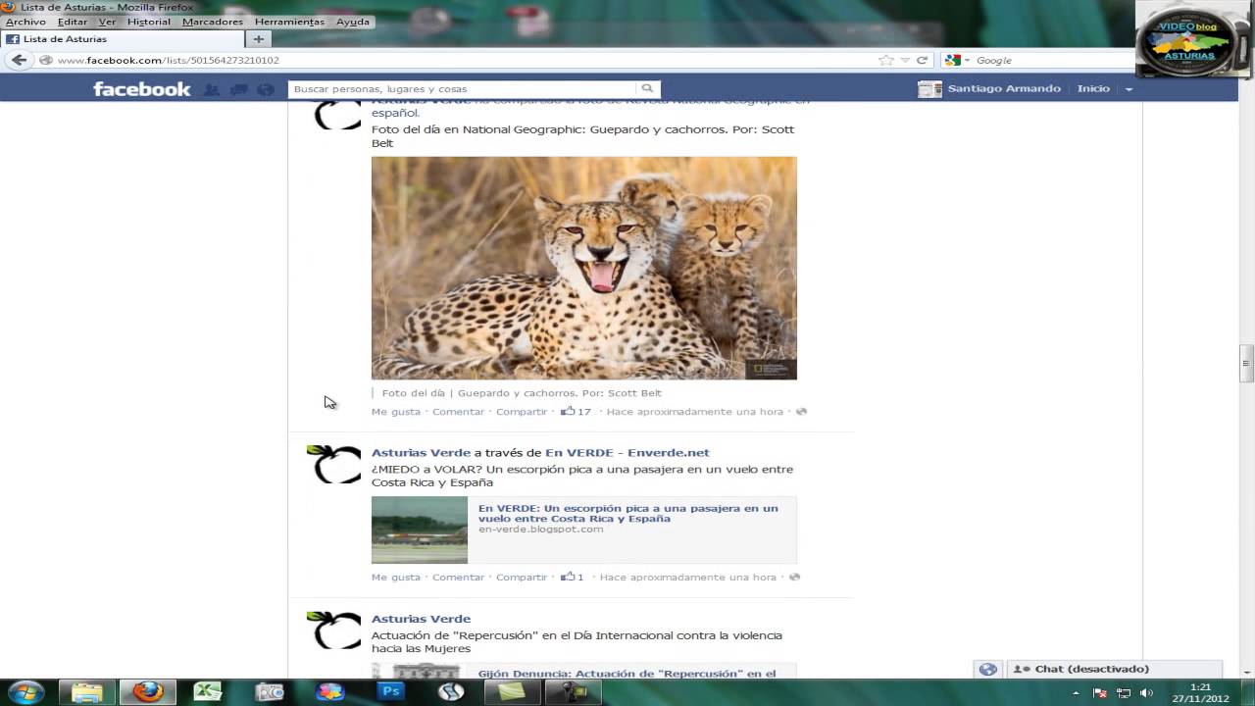
Task: Click Comentar on the scorpion post
Action: tap(459, 578)
